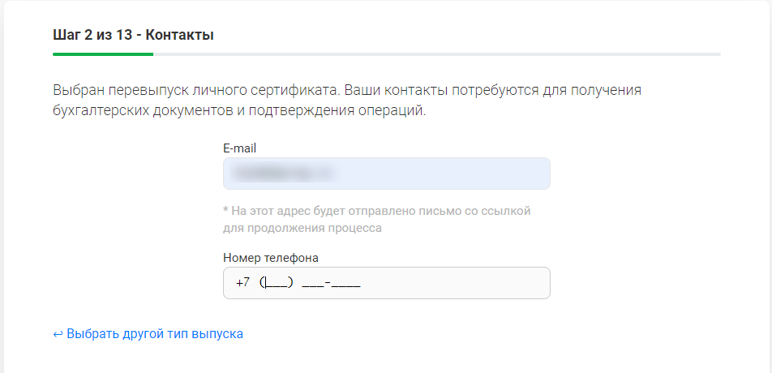
Task: Click the hint line "На этот адрес будет отправлено"
Action: click(x=377, y=211)
